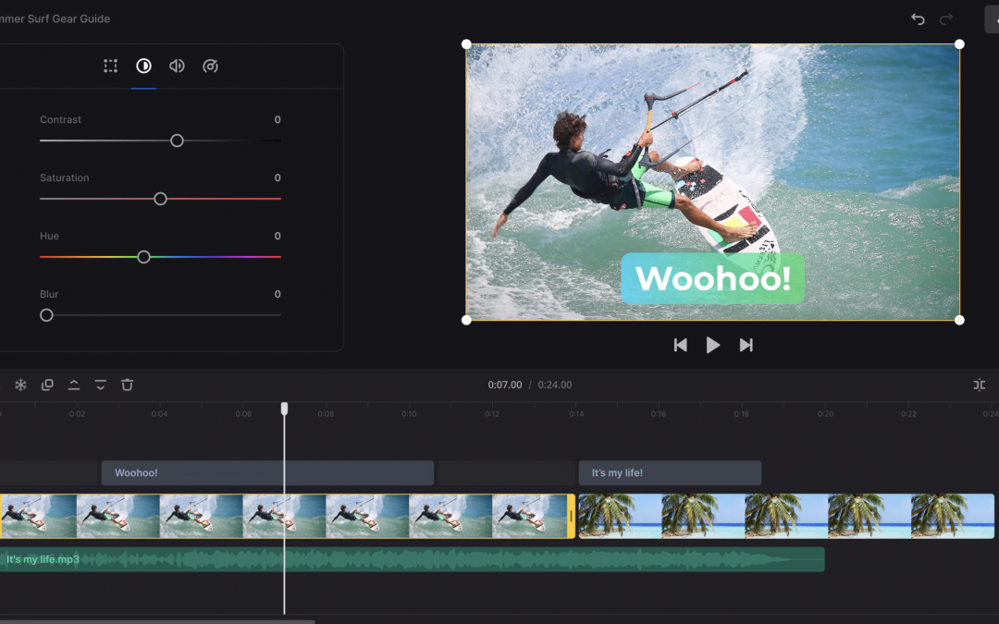The height and width of the screenshot is (624, 999).
Task: Open the speed settings tab
Action: click(x=210, y=66)
